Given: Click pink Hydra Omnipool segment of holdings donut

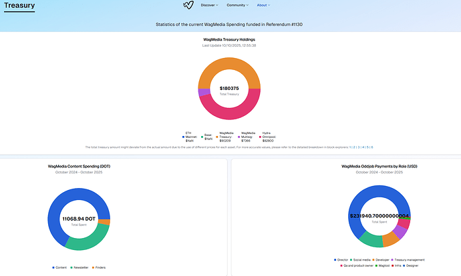Looking at the screenshot, I should (x=233, y=113).
